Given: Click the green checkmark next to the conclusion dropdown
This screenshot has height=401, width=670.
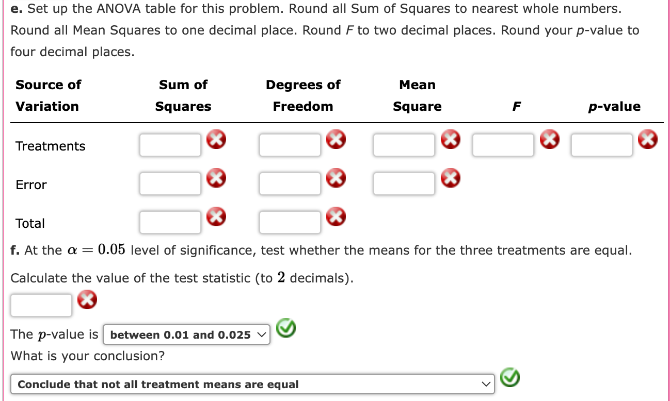Looking at the screenshot, I should 510,378.
